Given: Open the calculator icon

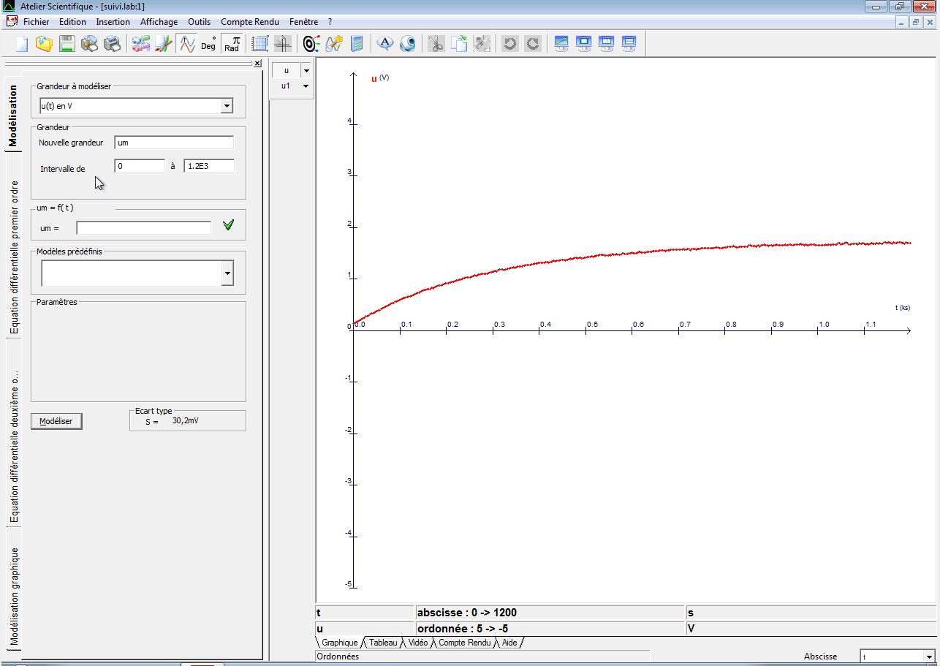Looking at the screenshot, I should click(x=357, y=44).
